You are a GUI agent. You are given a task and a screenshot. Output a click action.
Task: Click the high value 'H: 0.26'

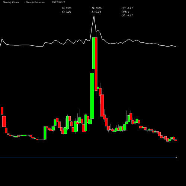click(x=97, y=8)
